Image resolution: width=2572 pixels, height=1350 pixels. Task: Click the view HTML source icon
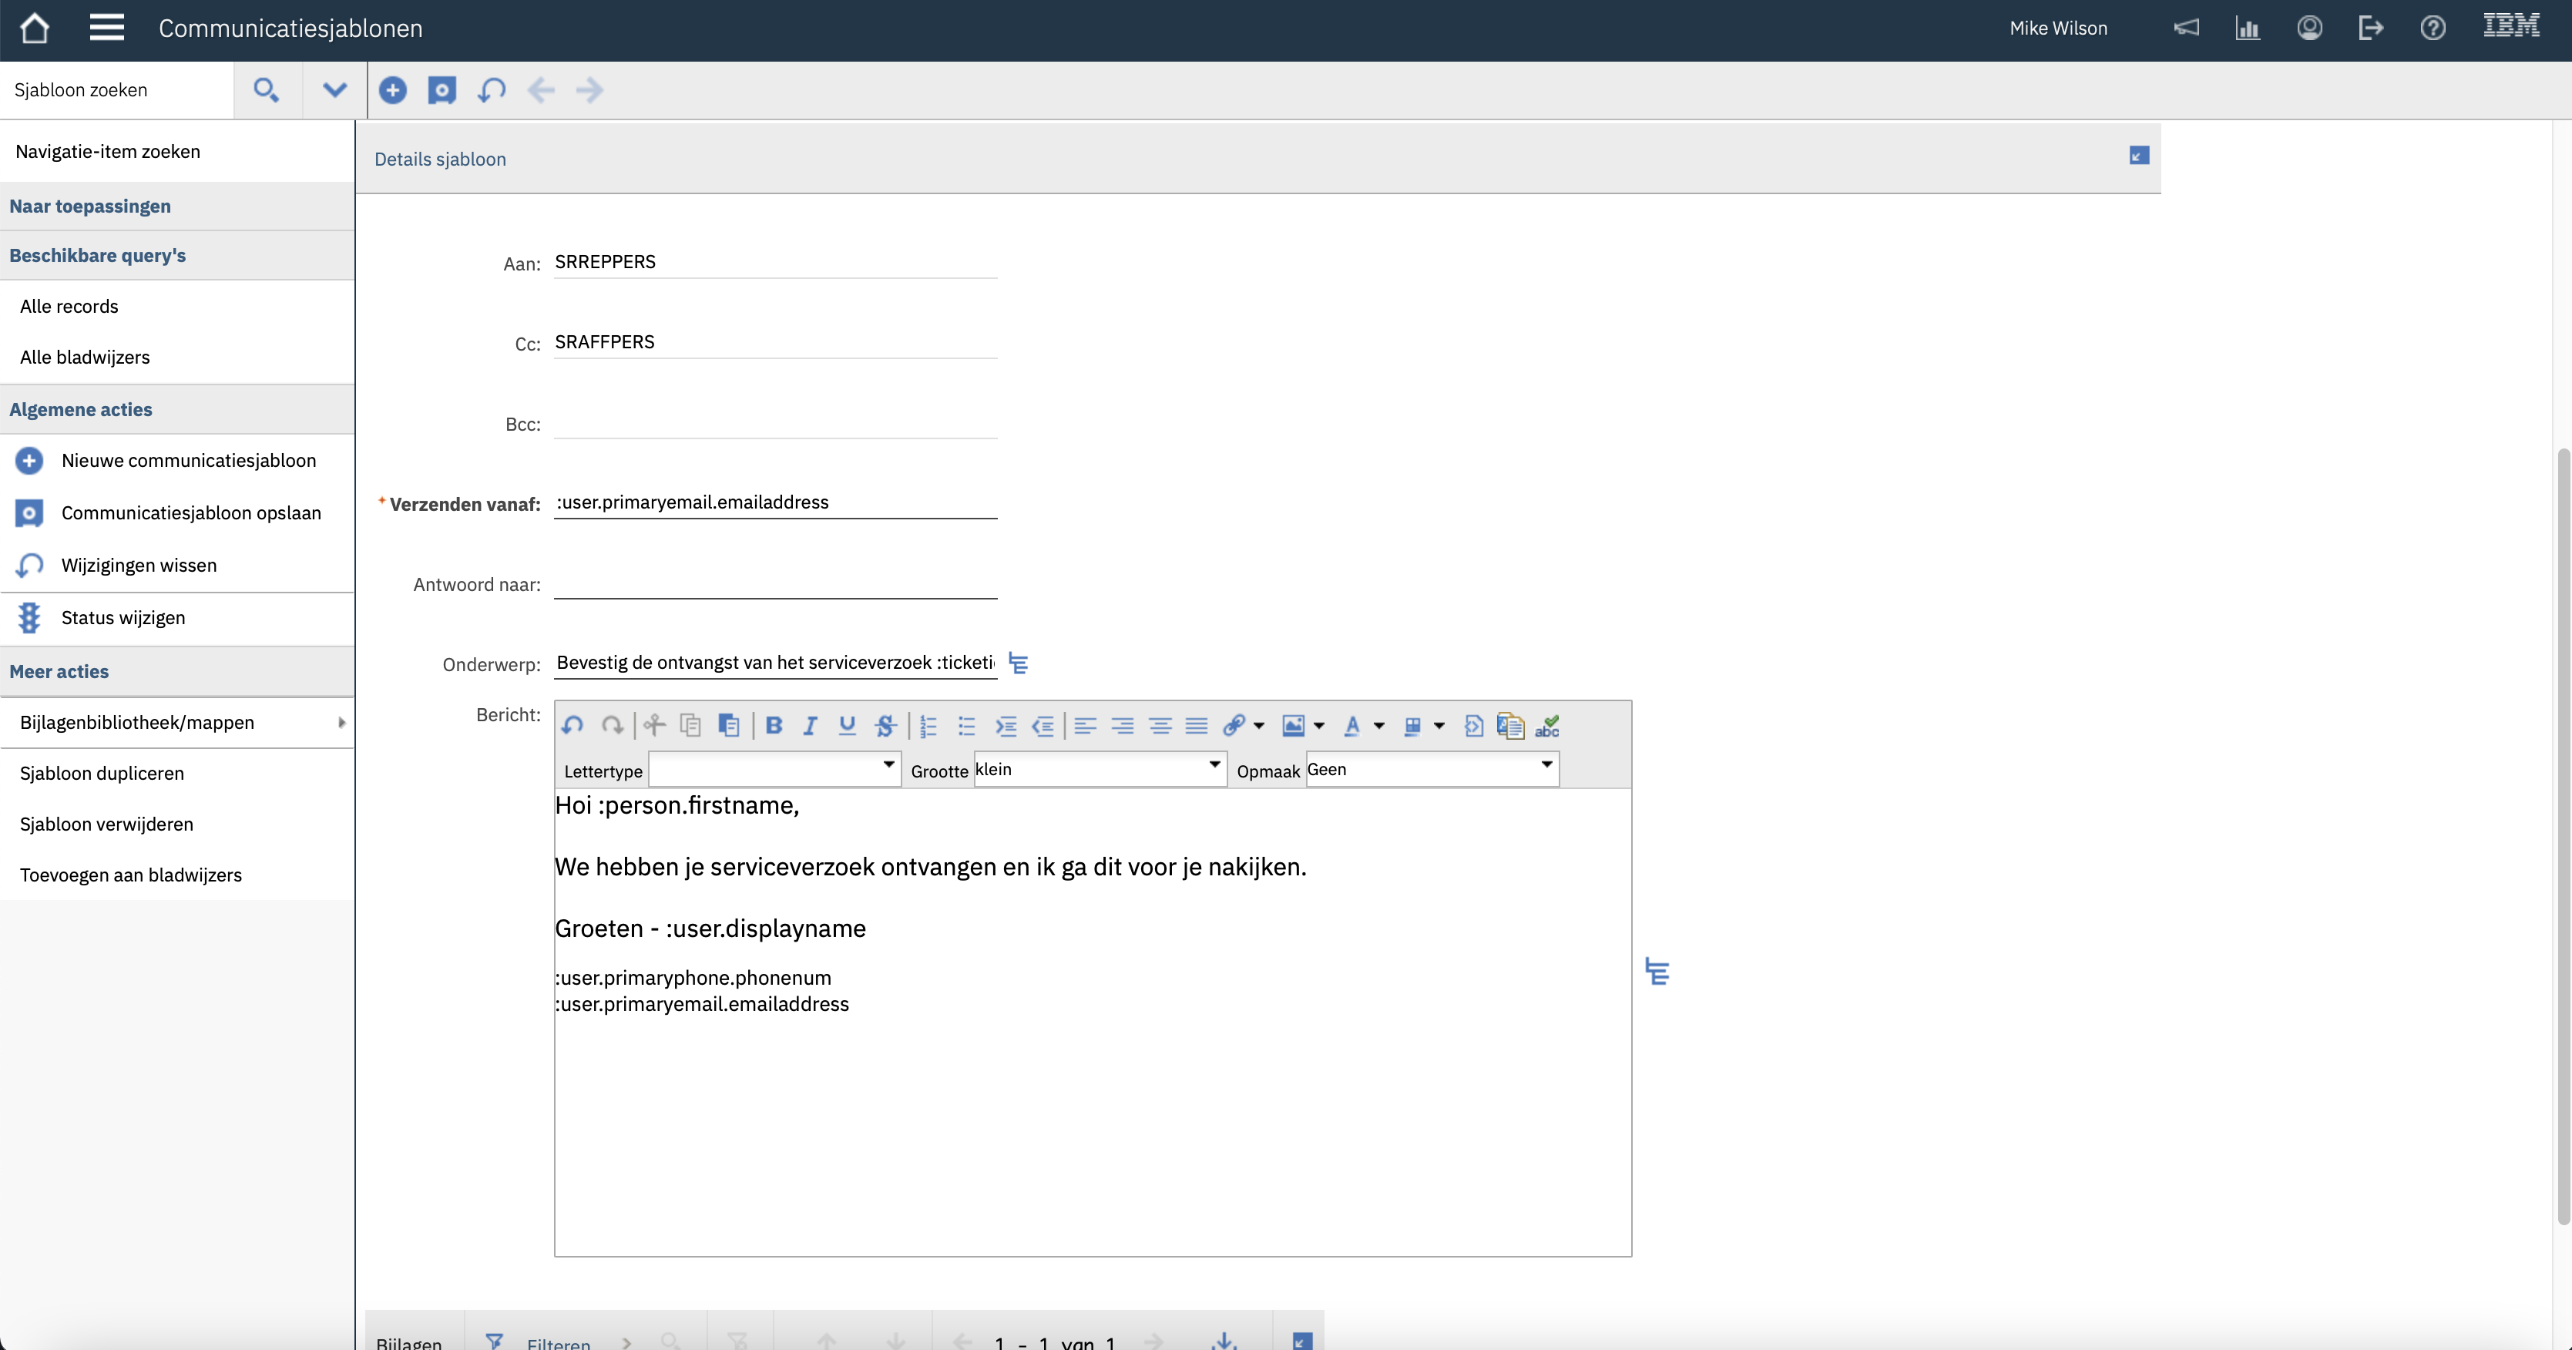pos(1472,726)
